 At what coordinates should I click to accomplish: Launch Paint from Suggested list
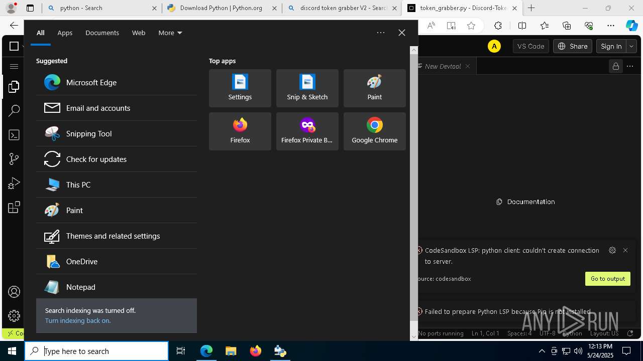click(117, 210)
